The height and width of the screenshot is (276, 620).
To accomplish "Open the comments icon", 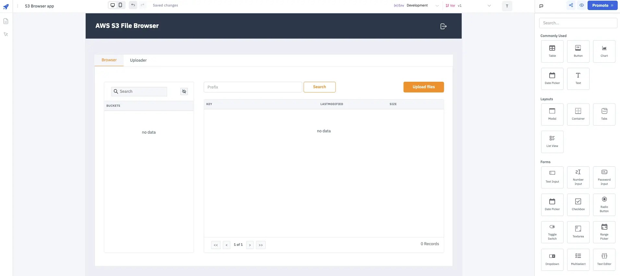I will pyautogui.click(x=541, y=6).
